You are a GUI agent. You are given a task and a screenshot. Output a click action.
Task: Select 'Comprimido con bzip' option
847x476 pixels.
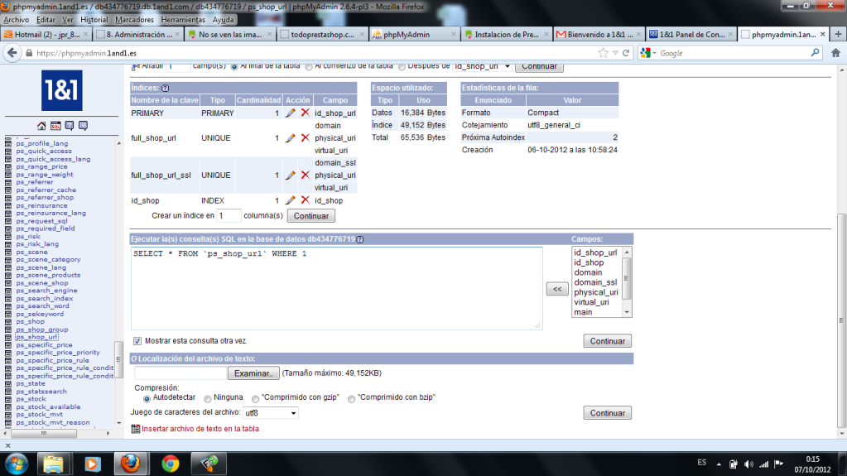[352, 399]
